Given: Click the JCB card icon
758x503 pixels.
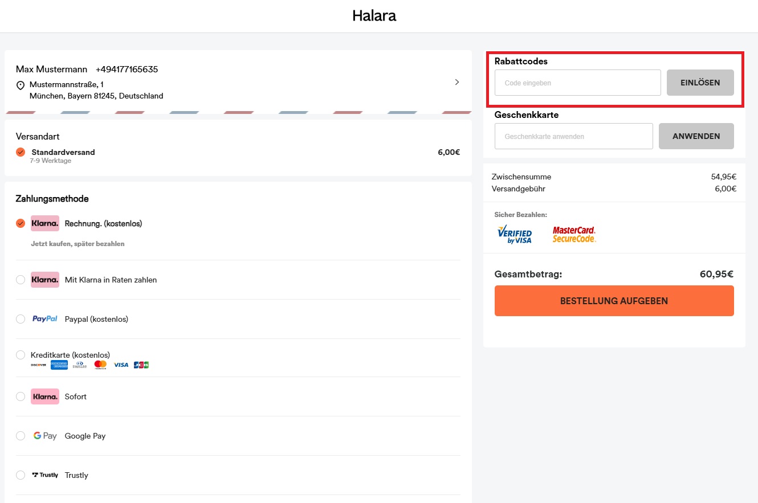Looking at the screenshot, I should coord(141,365).
